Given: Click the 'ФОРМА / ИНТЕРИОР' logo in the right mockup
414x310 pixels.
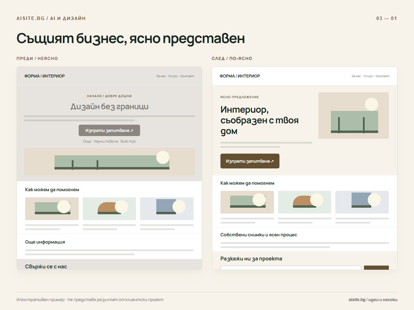Looking at the screenshot, I should [240, 76].
